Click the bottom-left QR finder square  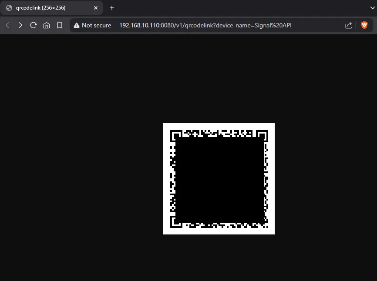click(175, 222)
